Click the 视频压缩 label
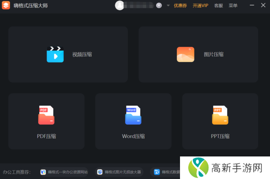This screenshot has width=270, height=179. pos(82,55)
